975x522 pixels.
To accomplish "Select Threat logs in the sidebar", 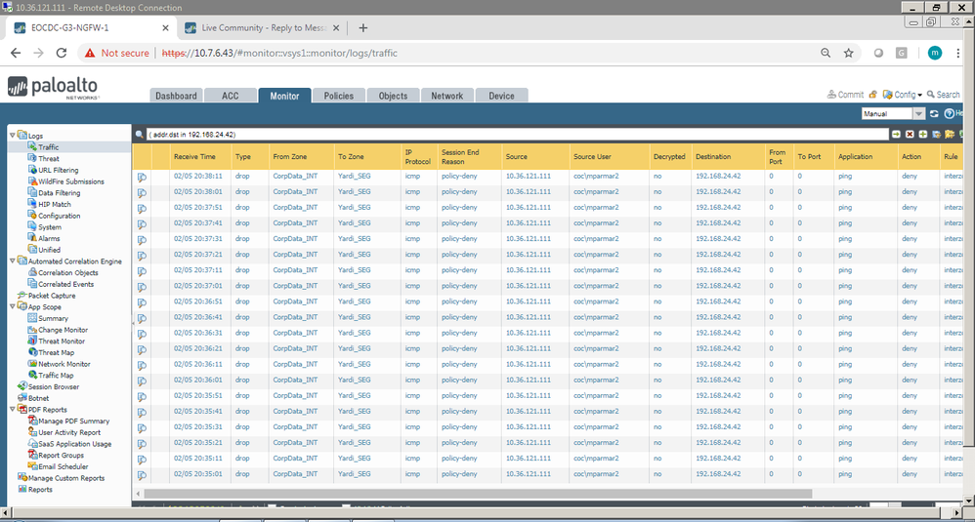I will click(48, 158).
